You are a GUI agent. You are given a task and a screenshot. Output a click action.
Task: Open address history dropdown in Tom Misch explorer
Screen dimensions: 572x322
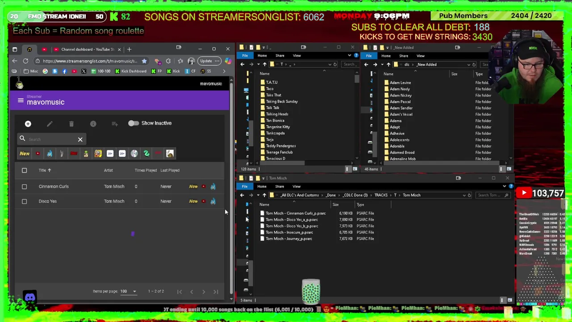(464, 195)
